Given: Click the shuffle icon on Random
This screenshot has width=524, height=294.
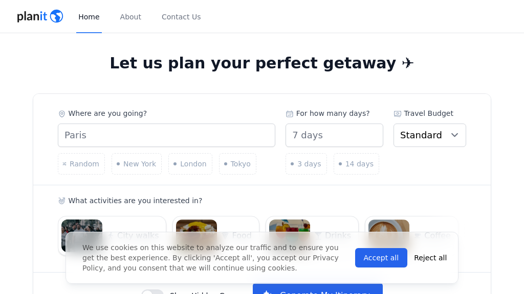Looking at the screenshot, I should coord(64,164).
